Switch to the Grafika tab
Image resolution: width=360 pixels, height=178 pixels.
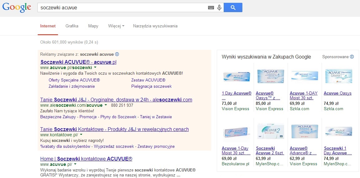(72, 26)
